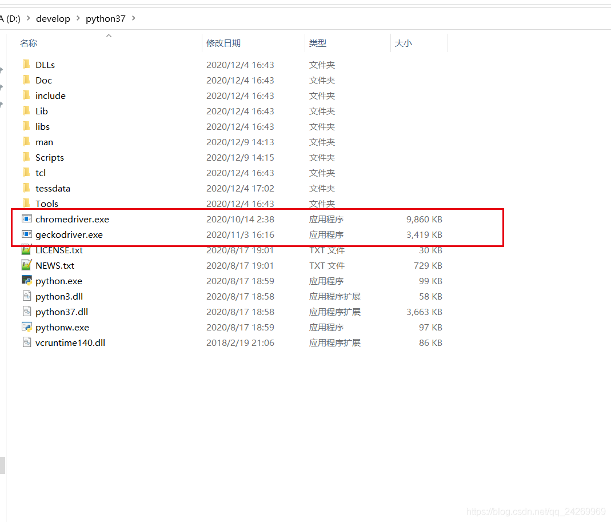Click the sort arrow above 名称 column
This screenshot has height=522, width=611.
[109, 35]
